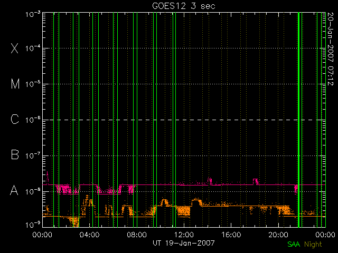Click the 20:00 time axis label
This screenshot has height=253, width=338.
point(278,235)
